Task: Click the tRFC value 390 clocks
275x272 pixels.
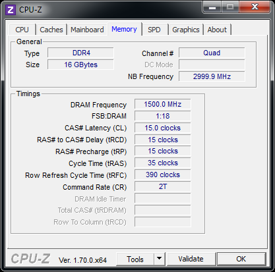Action: point(163,175)
